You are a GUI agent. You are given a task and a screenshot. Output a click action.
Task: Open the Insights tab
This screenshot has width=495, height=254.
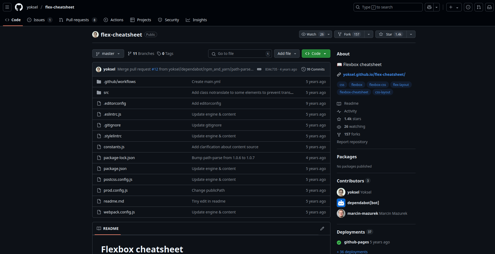click(196, 20)
